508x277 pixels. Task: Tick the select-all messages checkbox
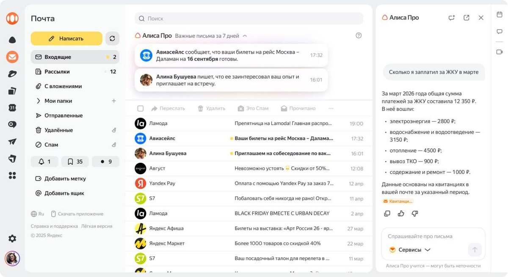(141, 109)
